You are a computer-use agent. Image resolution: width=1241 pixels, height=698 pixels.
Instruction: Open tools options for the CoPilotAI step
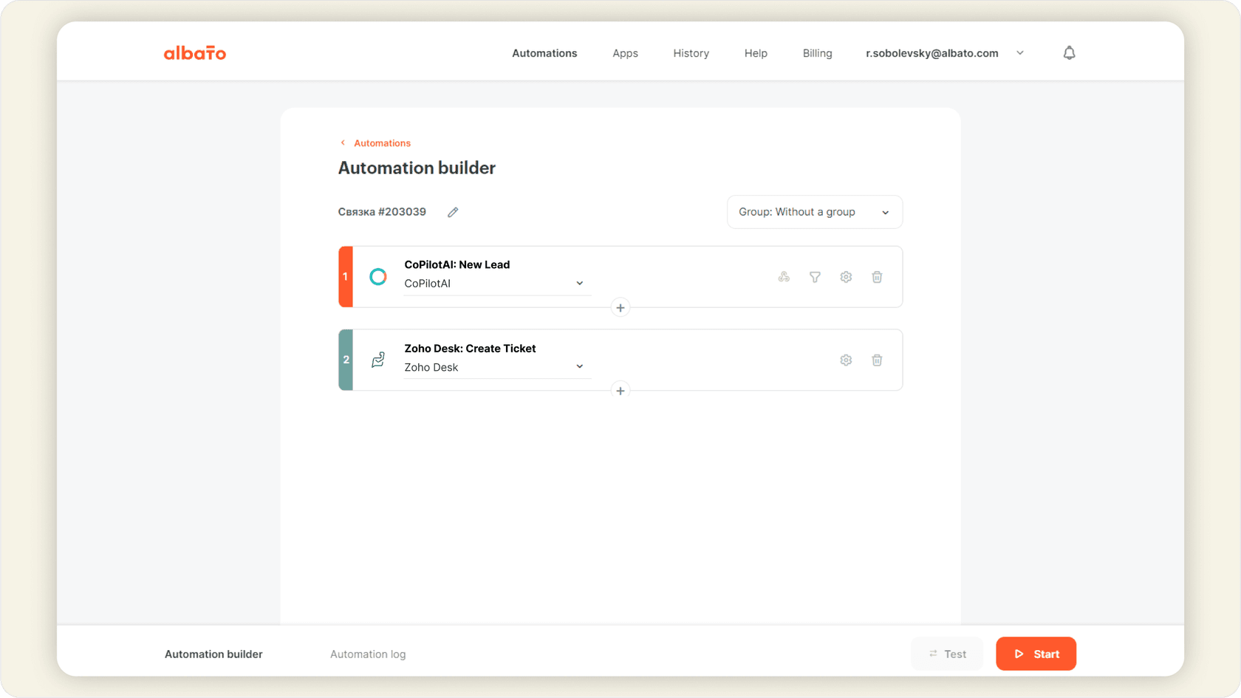coord(784,277)
